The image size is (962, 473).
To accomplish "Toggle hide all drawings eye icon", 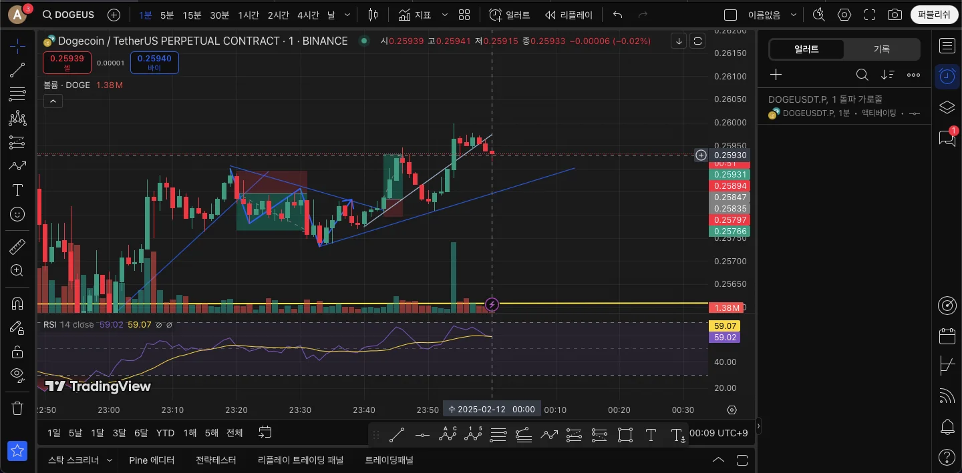I will 17,375.
